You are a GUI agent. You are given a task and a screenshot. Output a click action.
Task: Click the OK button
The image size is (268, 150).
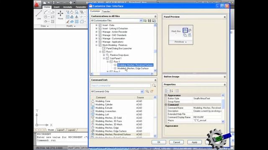159,142
